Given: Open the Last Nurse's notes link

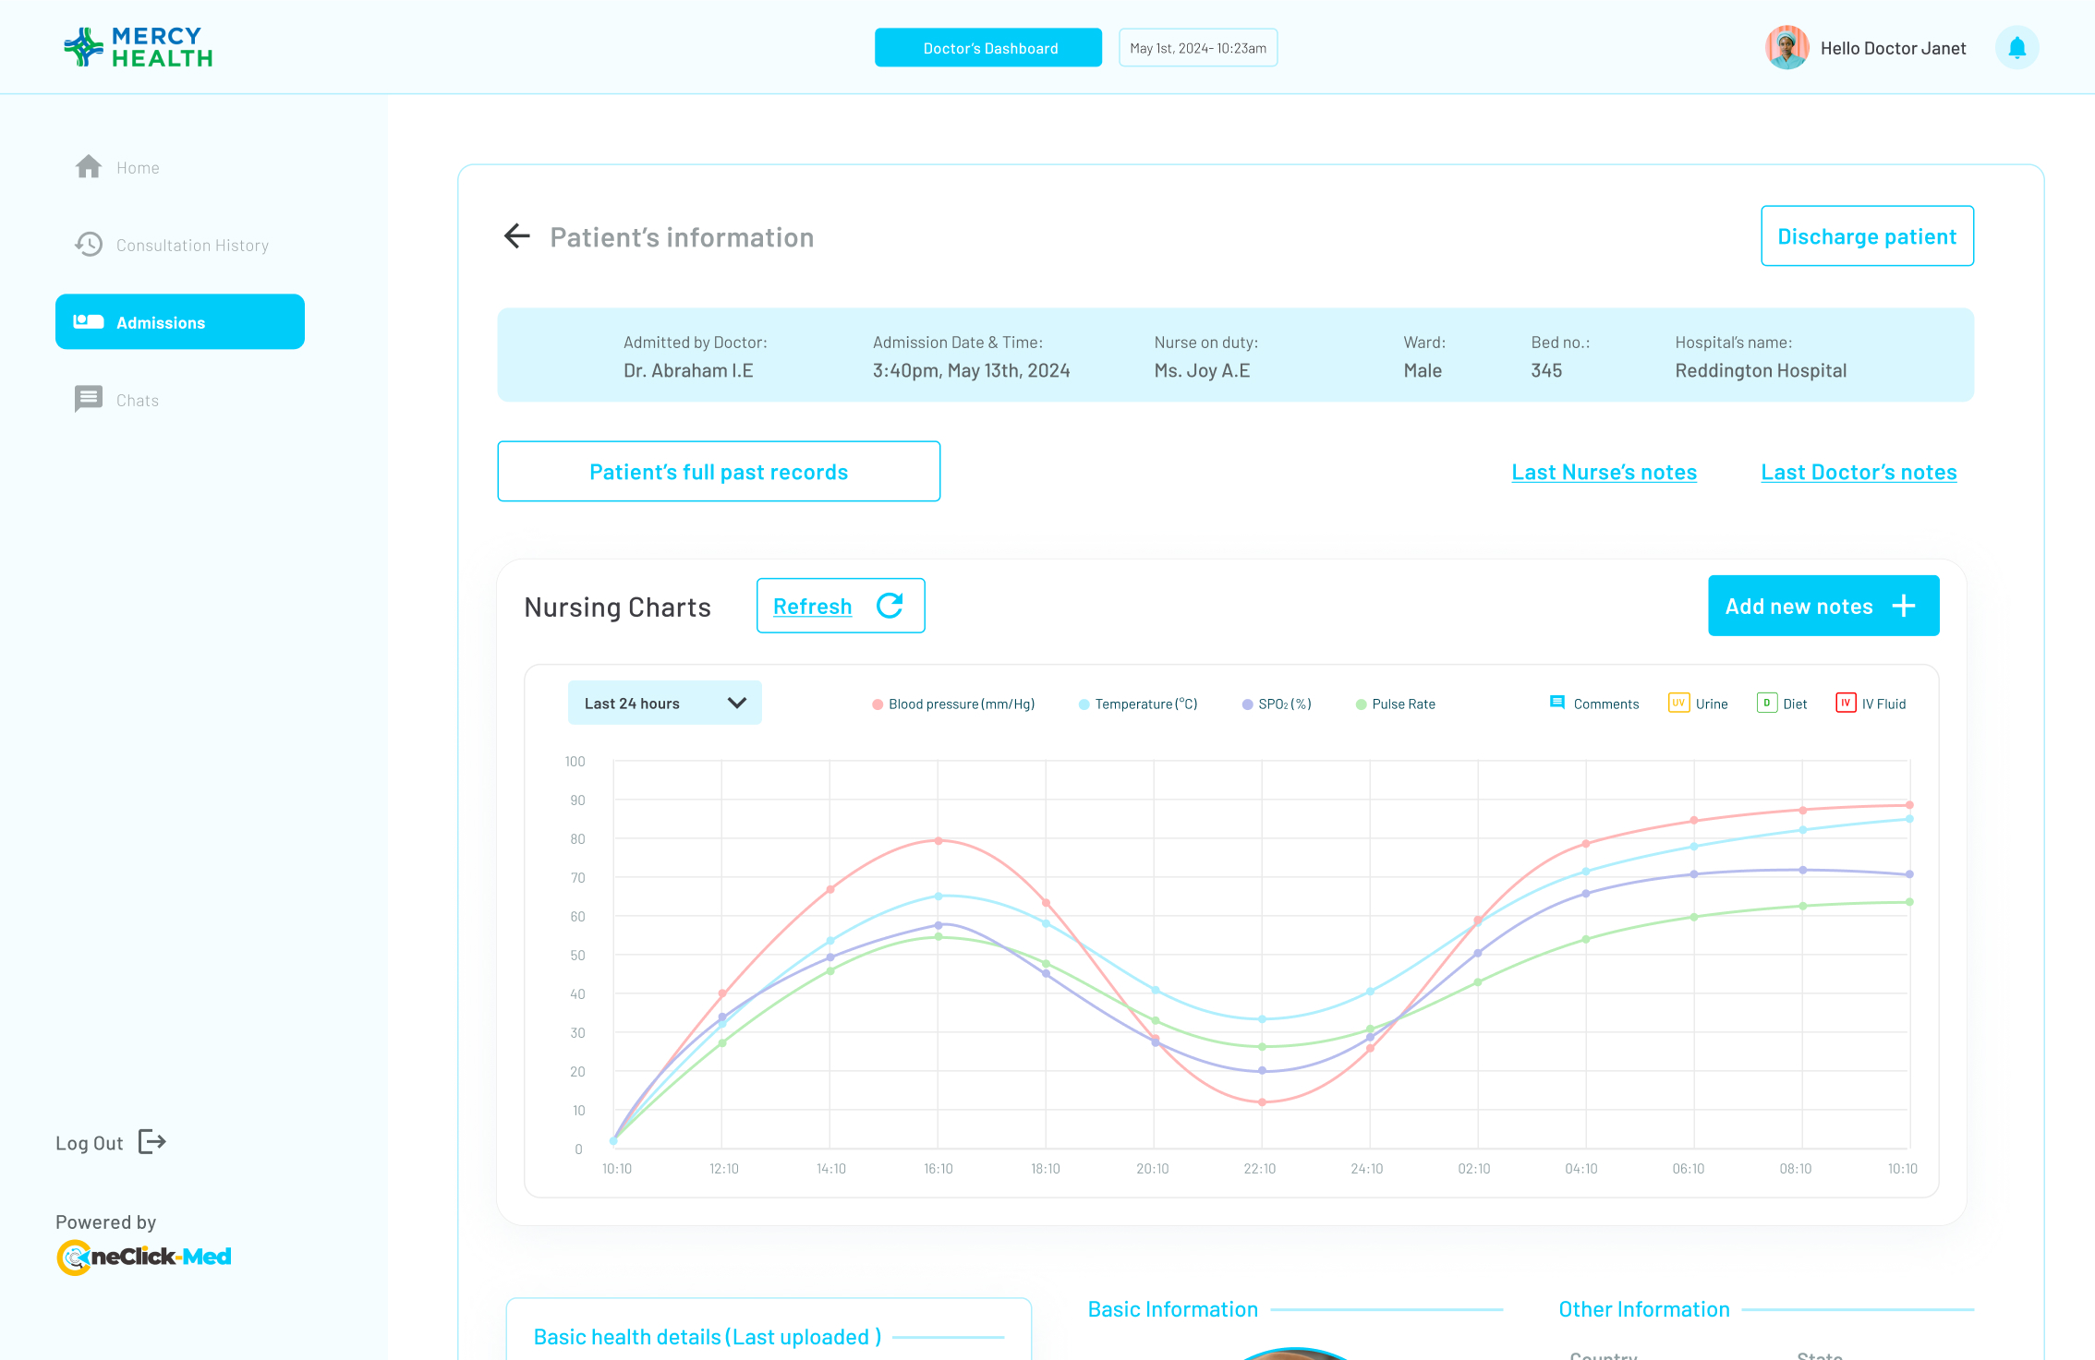Looking at the screenshot, I should pyautogui.click(x=1604, y=473).
